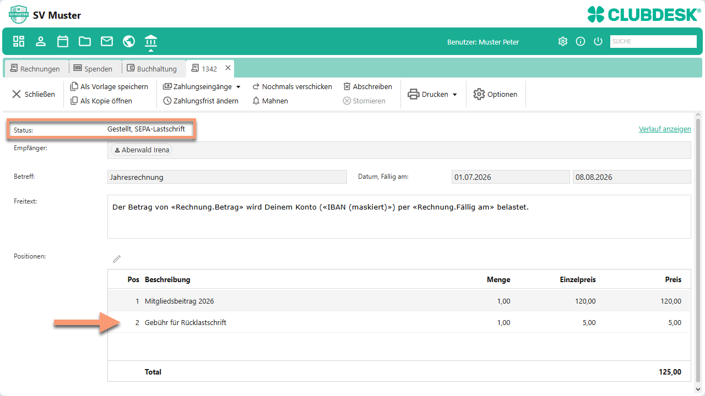
Task: Click the Stornieren button
Action: point(364,101)
